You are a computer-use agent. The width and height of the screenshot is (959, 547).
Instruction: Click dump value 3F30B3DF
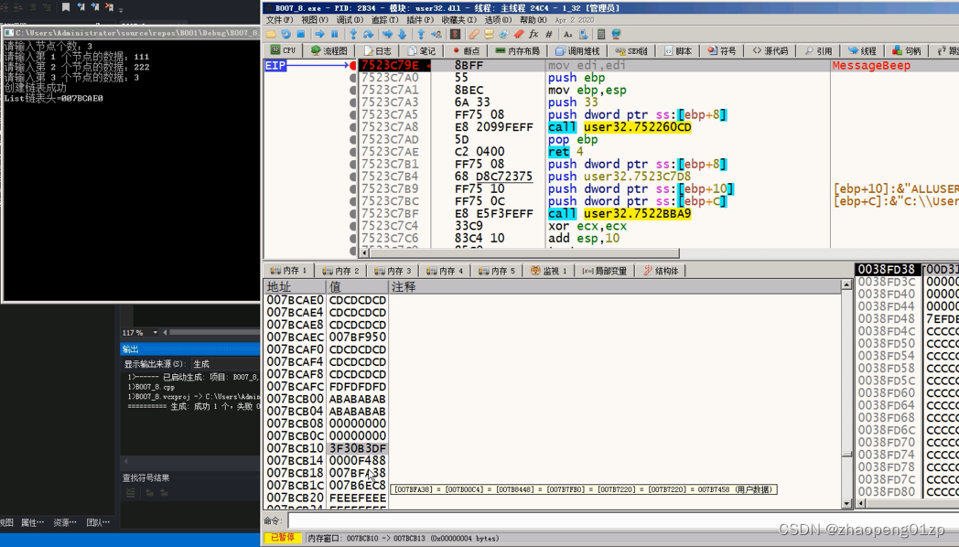357,448
